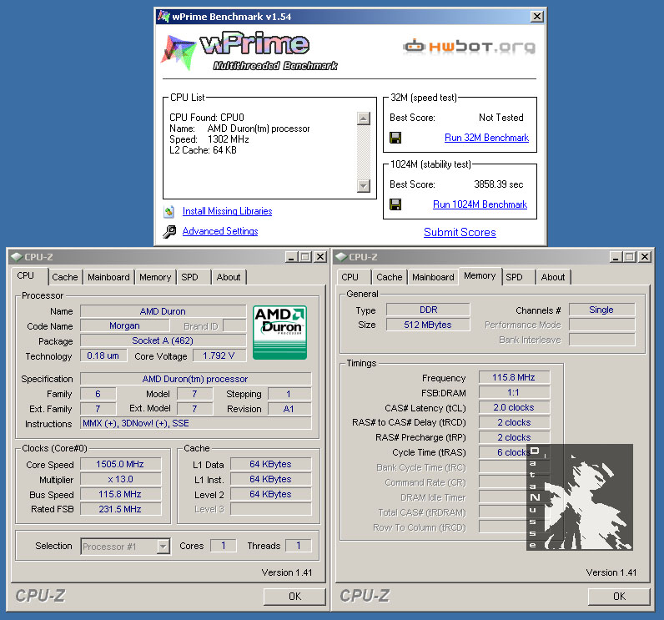
Task: Click CPU List scrollbar down arrow
Action: pos(364,185)
